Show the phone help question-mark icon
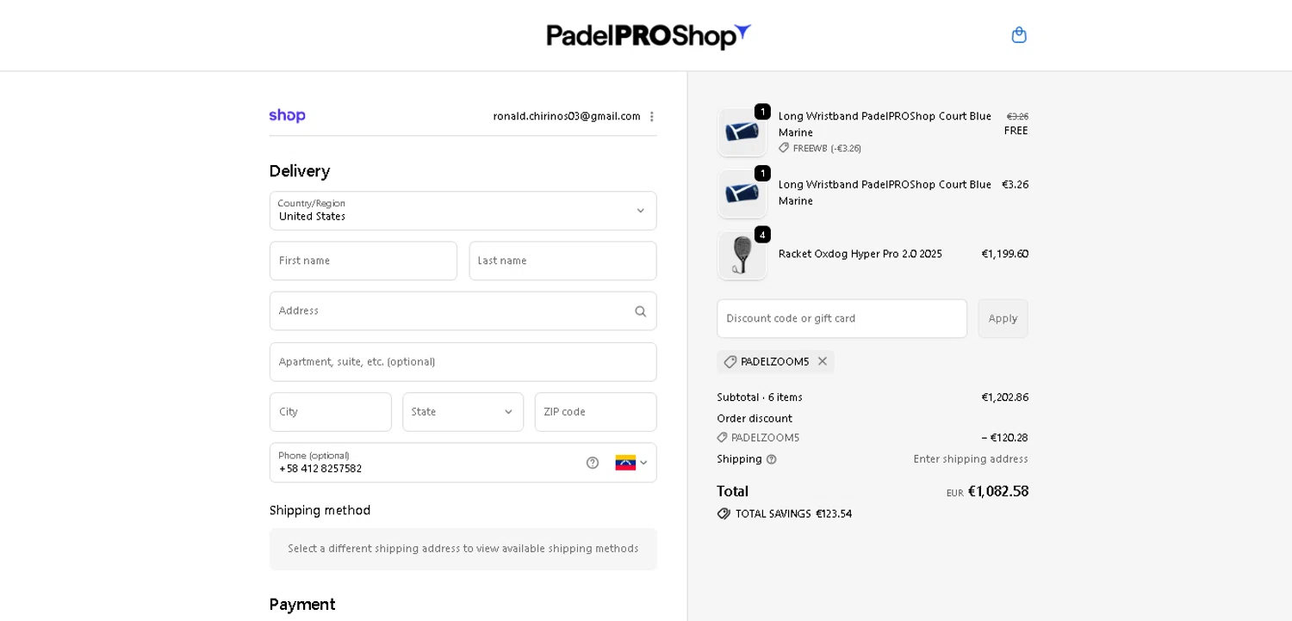Screen dimensions: 1292x621 (x=593, y=463)
